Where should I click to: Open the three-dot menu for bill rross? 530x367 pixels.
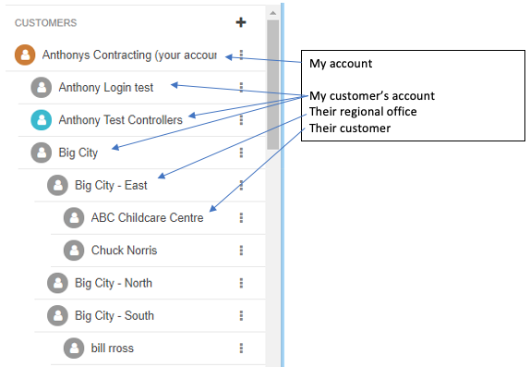click(241, 349)
